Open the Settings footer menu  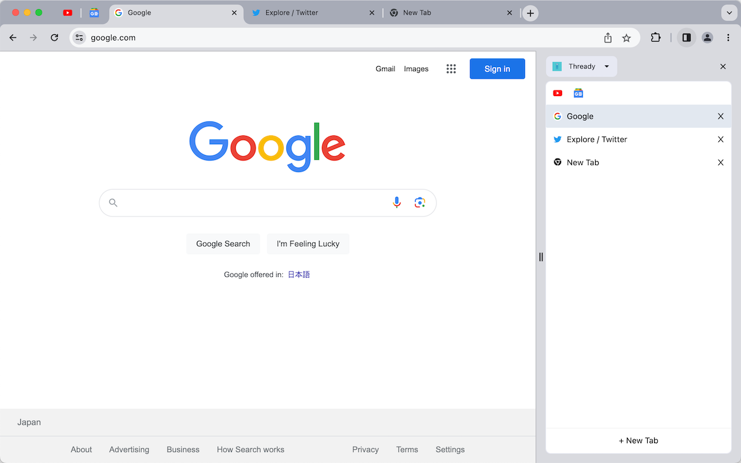pyautogui.click(x=450, y=450)
